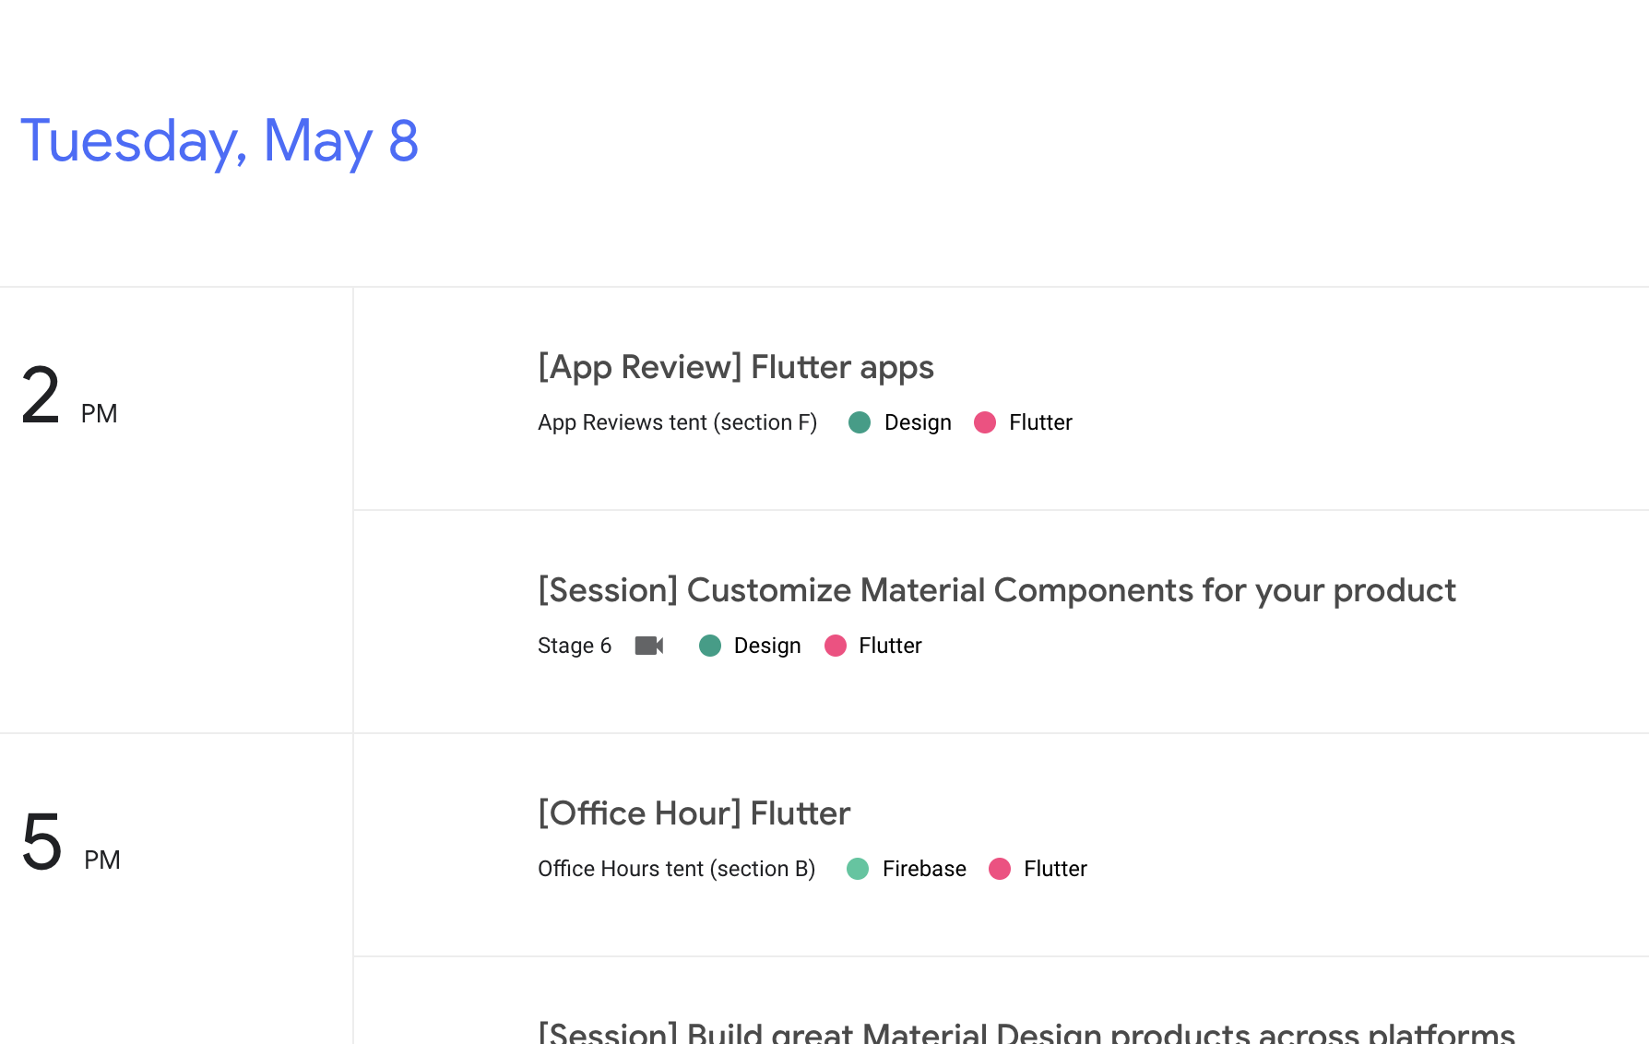The height and width of the screenshot is (1044, 1649).
Task: Click the green Design dot on Stage 6 session
Action: pos(709,646)
